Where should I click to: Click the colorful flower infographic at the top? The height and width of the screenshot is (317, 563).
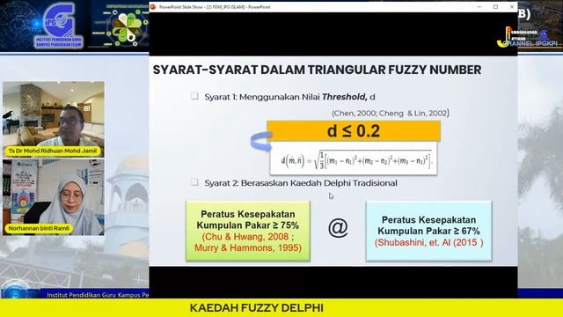126,27
